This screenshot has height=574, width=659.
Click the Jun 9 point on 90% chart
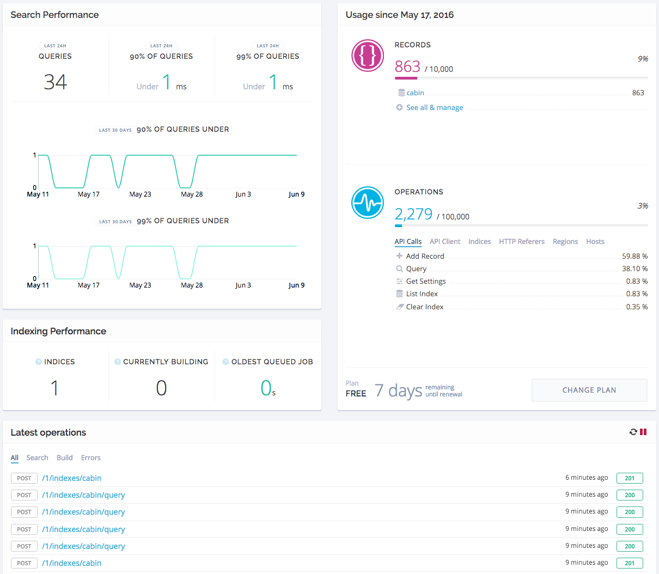pyautogui.click(x=296, y=155)
